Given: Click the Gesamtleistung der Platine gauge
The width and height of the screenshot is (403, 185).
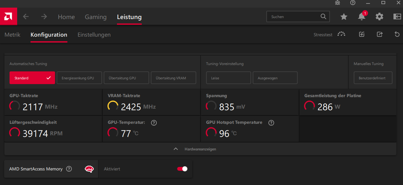Looking at the screenshot, I should (310, 106).
